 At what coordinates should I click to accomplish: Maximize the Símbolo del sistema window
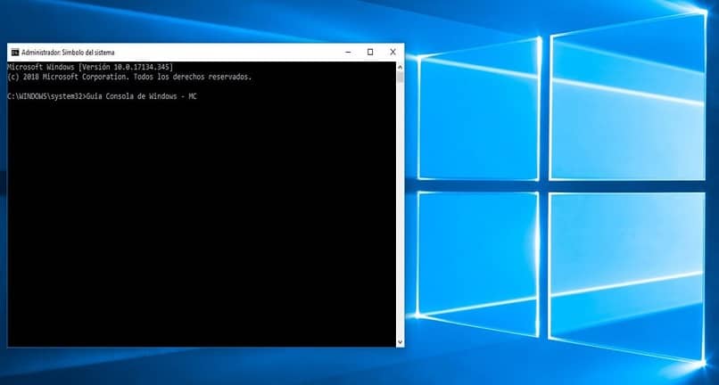pyautogui.click(x=370, y=53)
